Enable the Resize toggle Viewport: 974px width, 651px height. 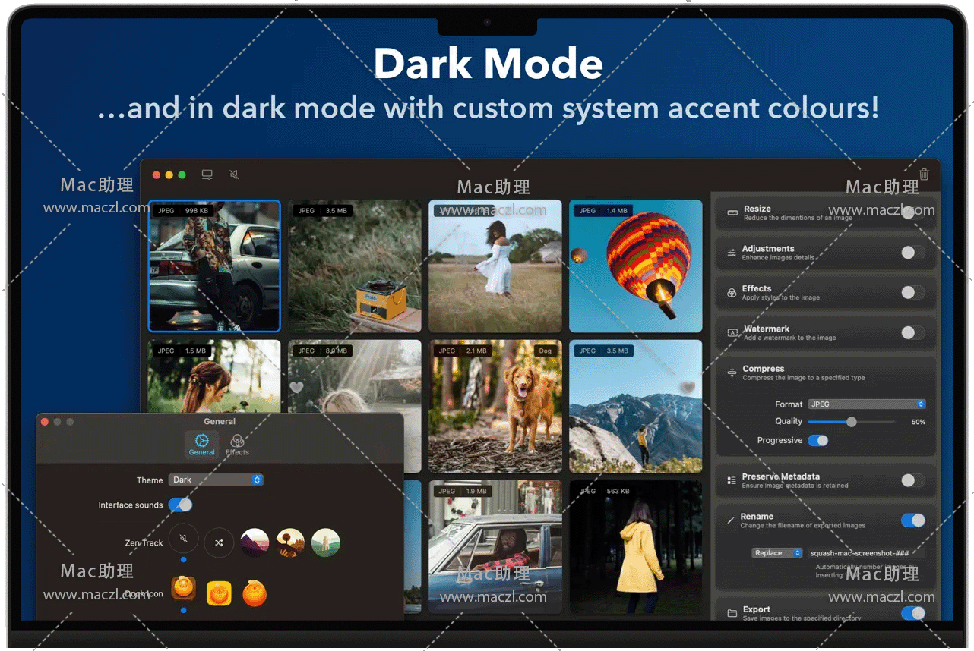coord(912,213)
